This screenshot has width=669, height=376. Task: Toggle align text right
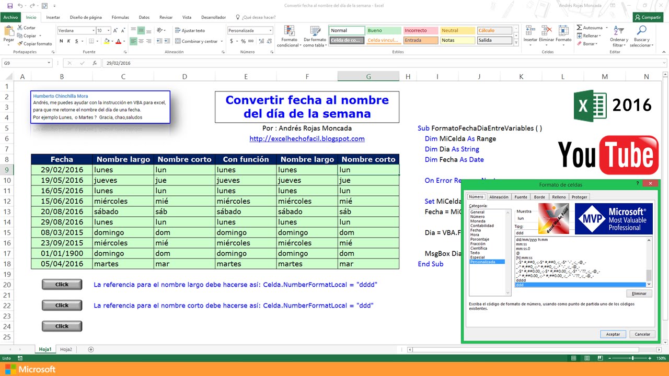[149, 41]
